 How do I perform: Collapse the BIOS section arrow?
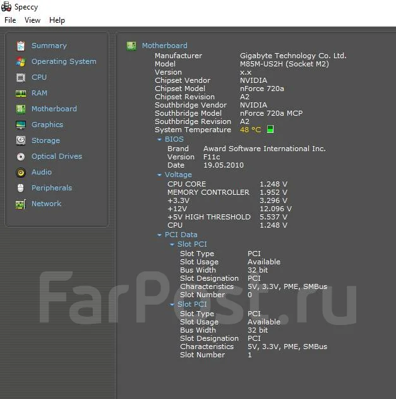(159, 140)
